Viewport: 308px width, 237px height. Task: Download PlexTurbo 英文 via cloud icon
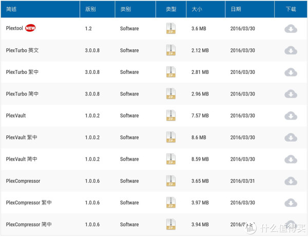[x=291, y=50]
